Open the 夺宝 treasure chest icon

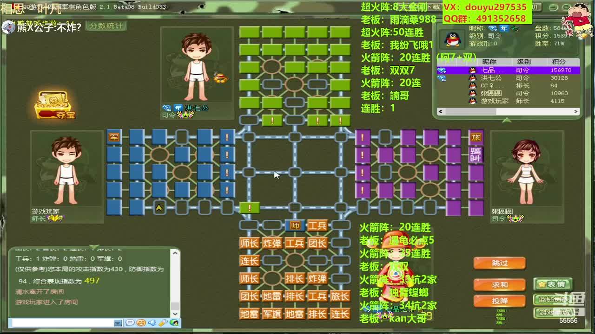coord(54,105)
